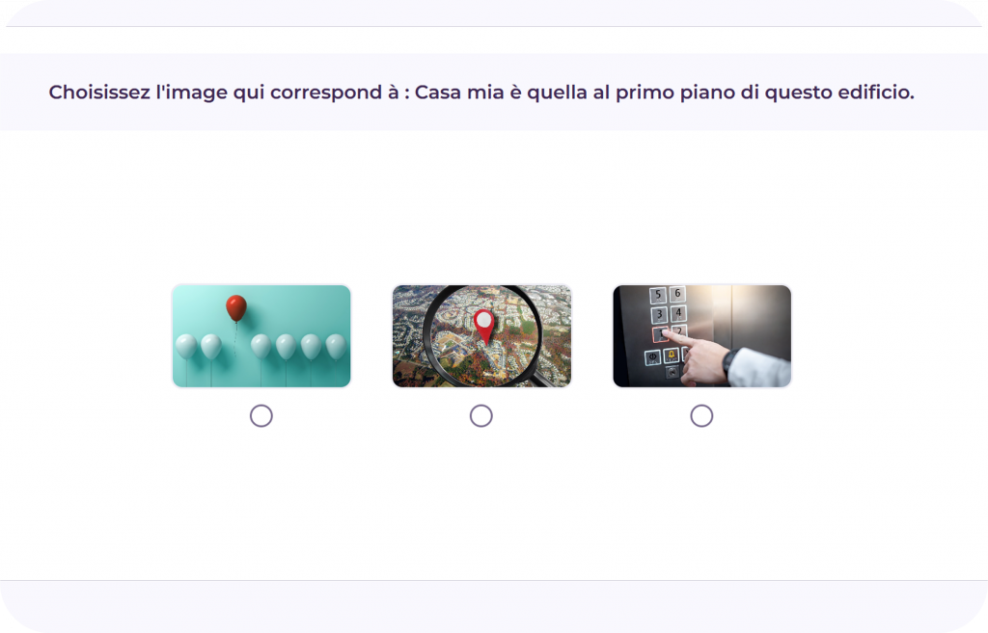Viewport: 988px width, 633px height.
Task: Tap elevator button number 6
Action: click(677, 293)
